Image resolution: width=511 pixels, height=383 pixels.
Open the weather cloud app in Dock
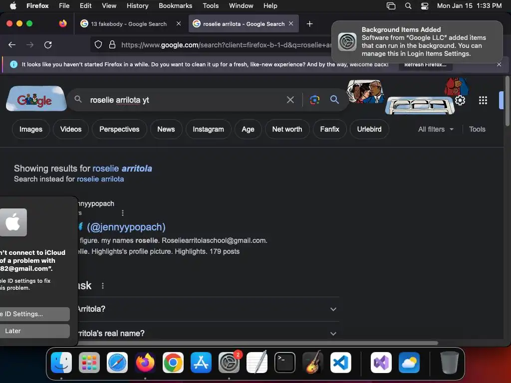tap(409, 363)
